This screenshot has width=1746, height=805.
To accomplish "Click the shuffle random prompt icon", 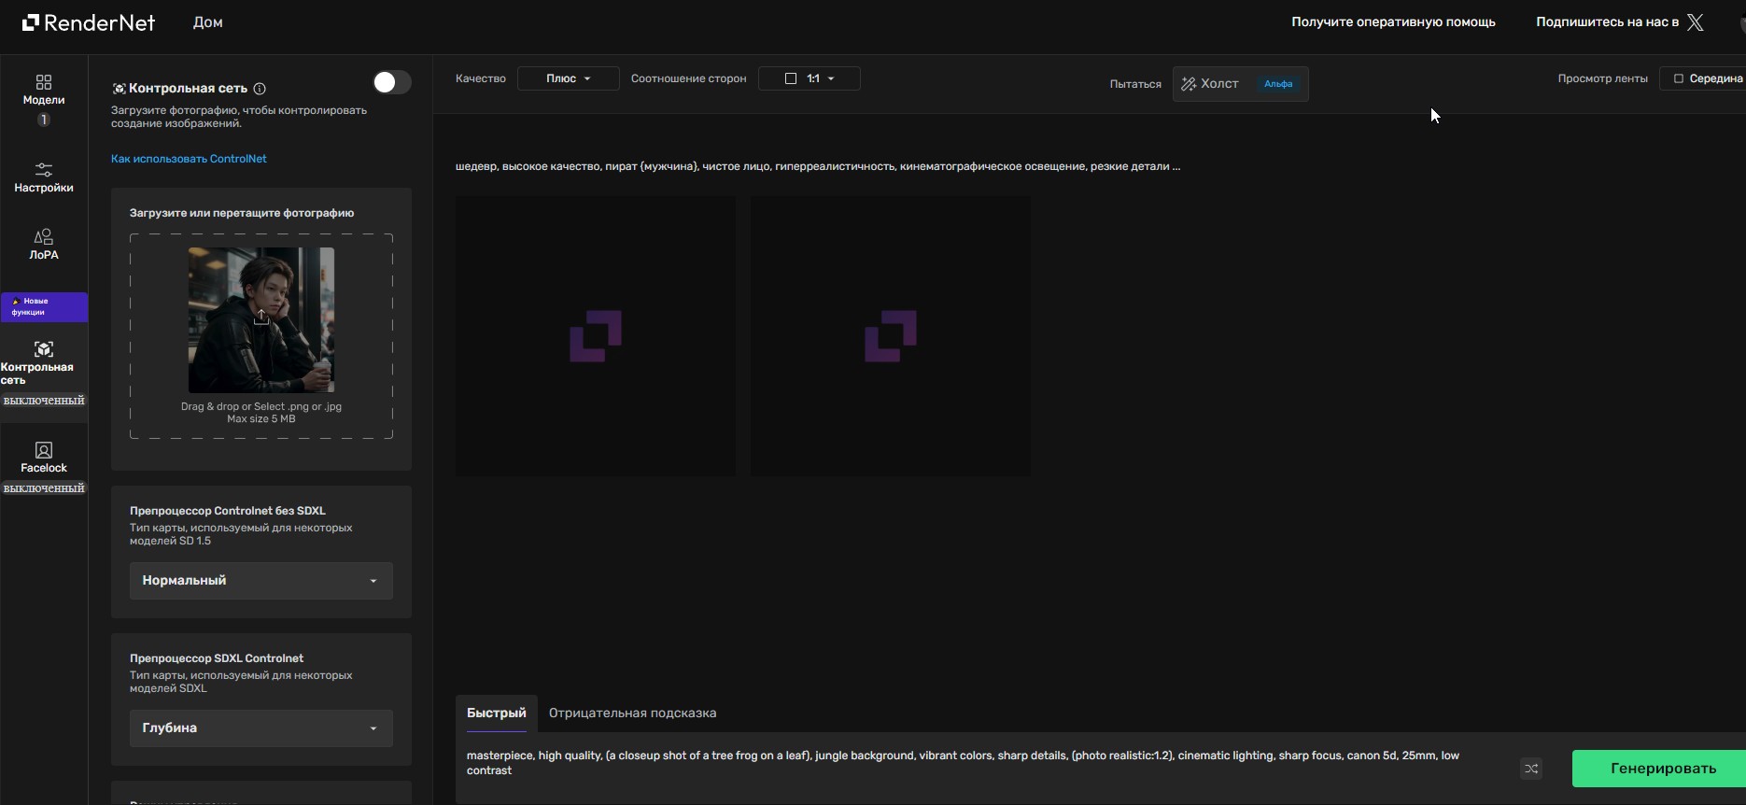I will [1531, 769].
